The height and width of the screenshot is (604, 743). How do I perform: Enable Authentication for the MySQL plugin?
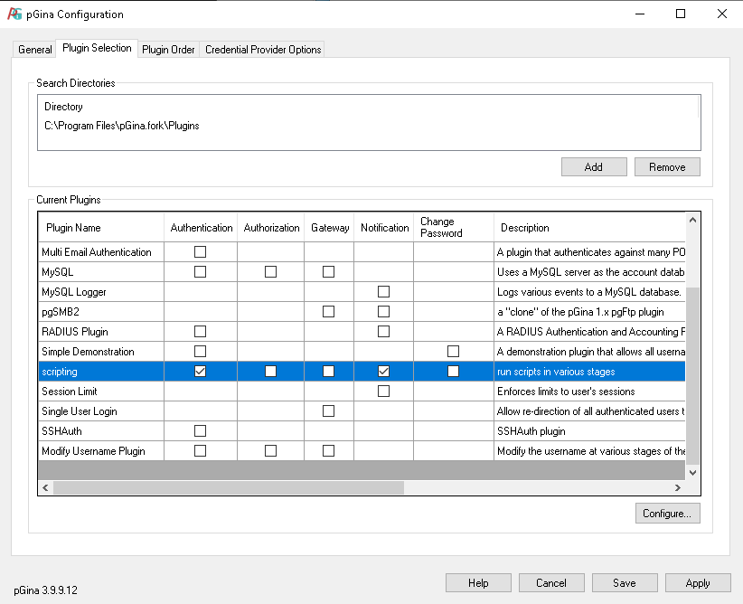click(200, 272)
